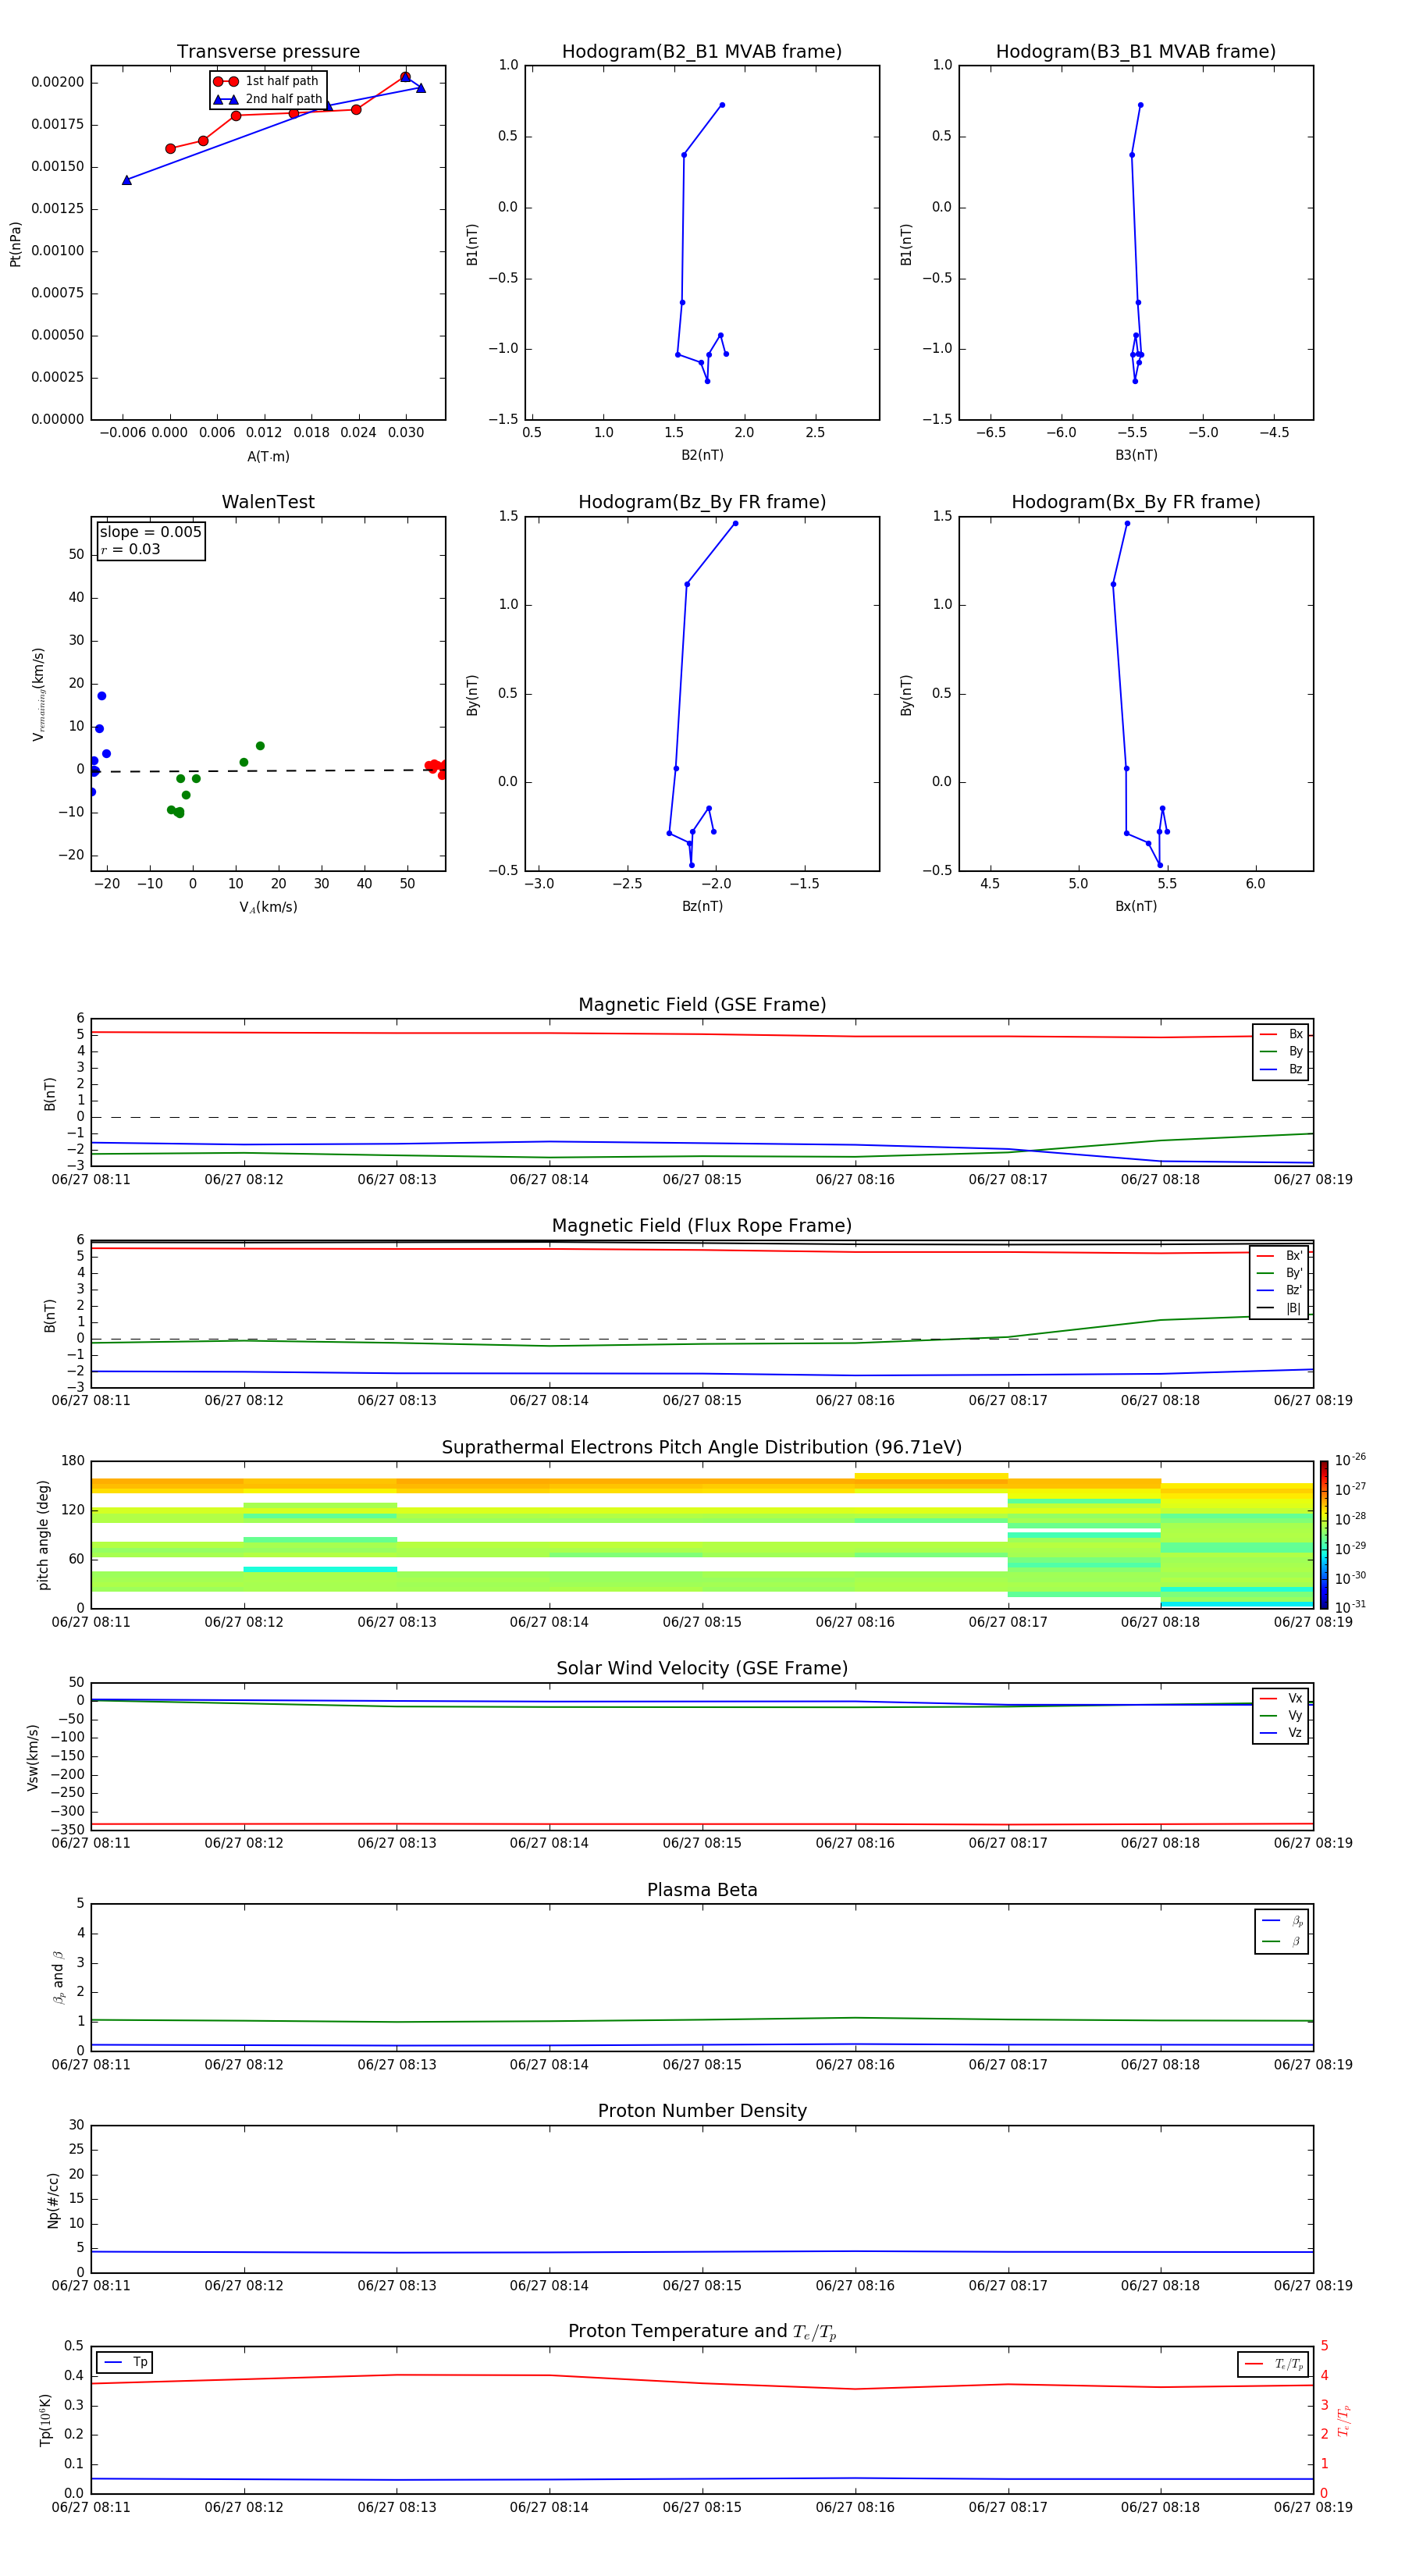Click the Bx legend entry in GSE magnetic plot
Screen dimensions: 1405x2576
coord(1281,1034)
